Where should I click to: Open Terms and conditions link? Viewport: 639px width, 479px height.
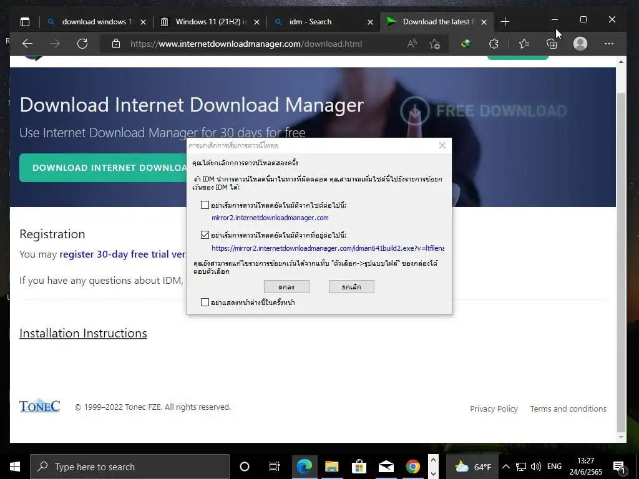click(x=568, y=409)
